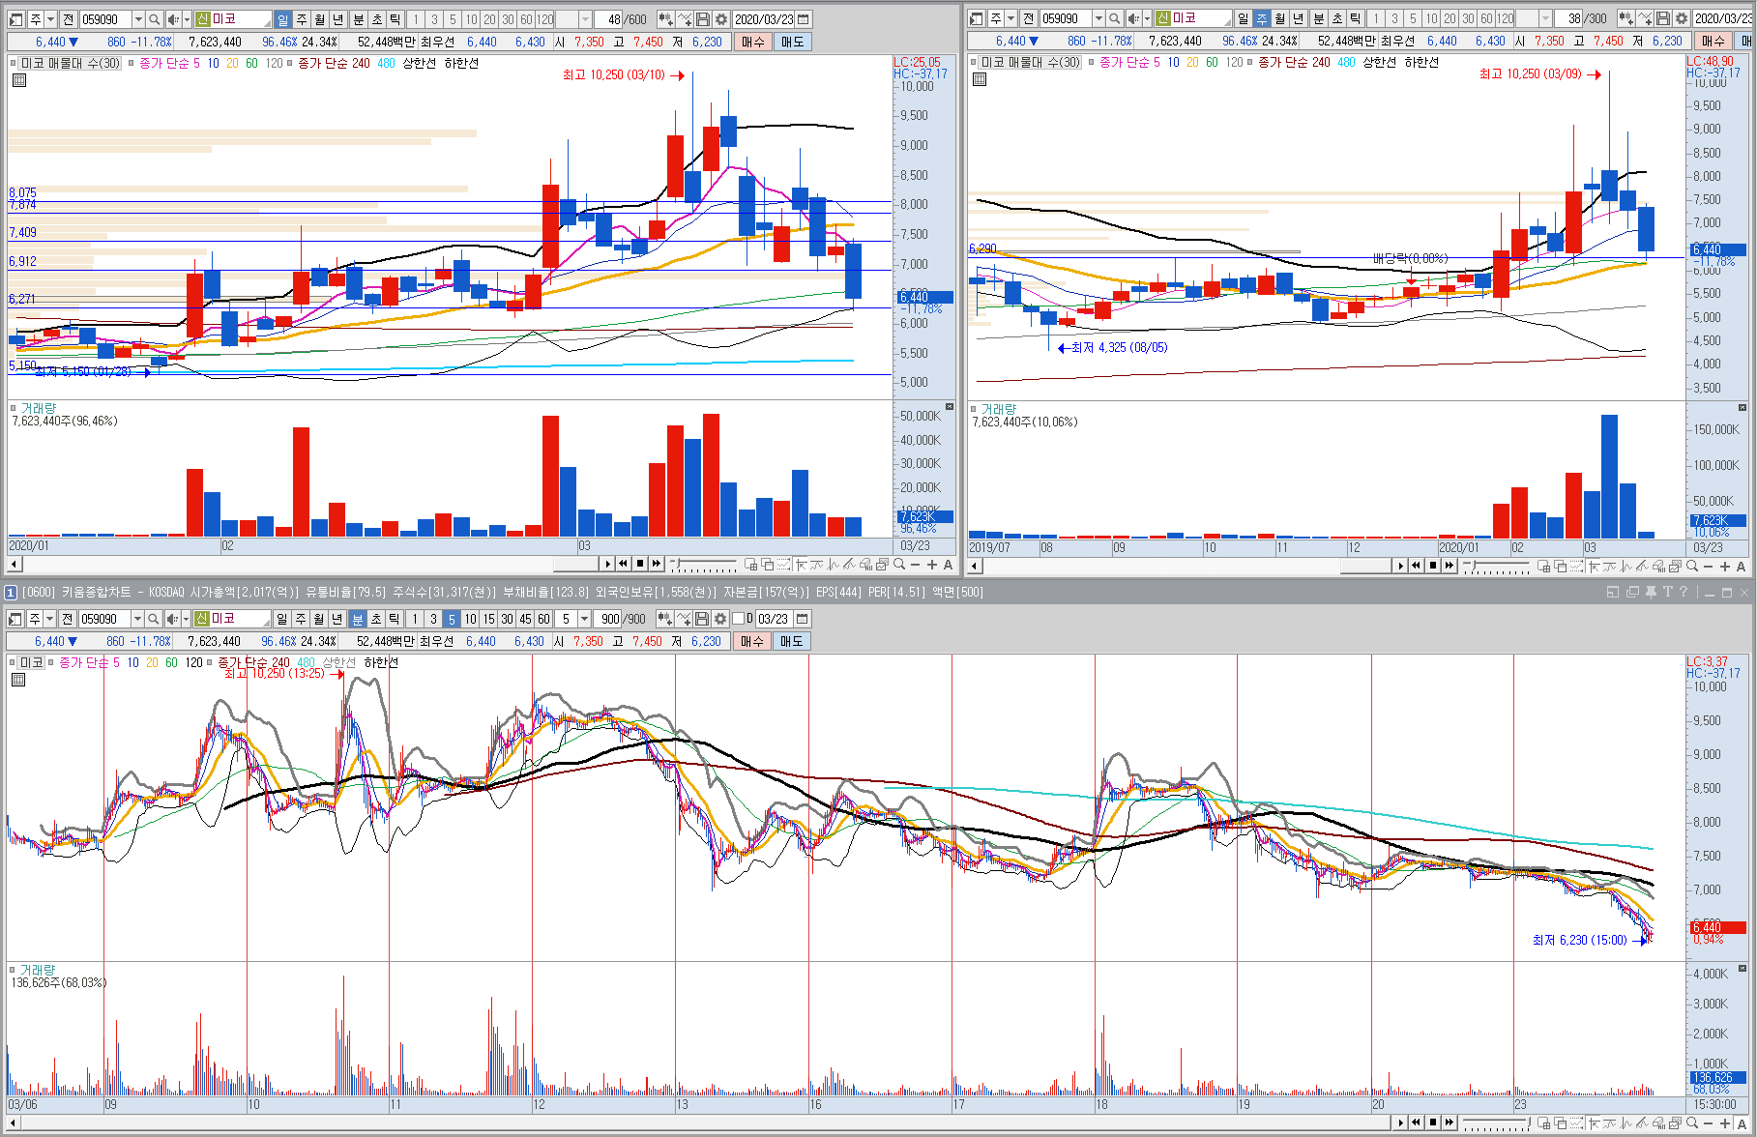Expand the speaker dropdown arrow in daily chart
Viewport: 1757px width, 1137px height.
pos(187,19)
